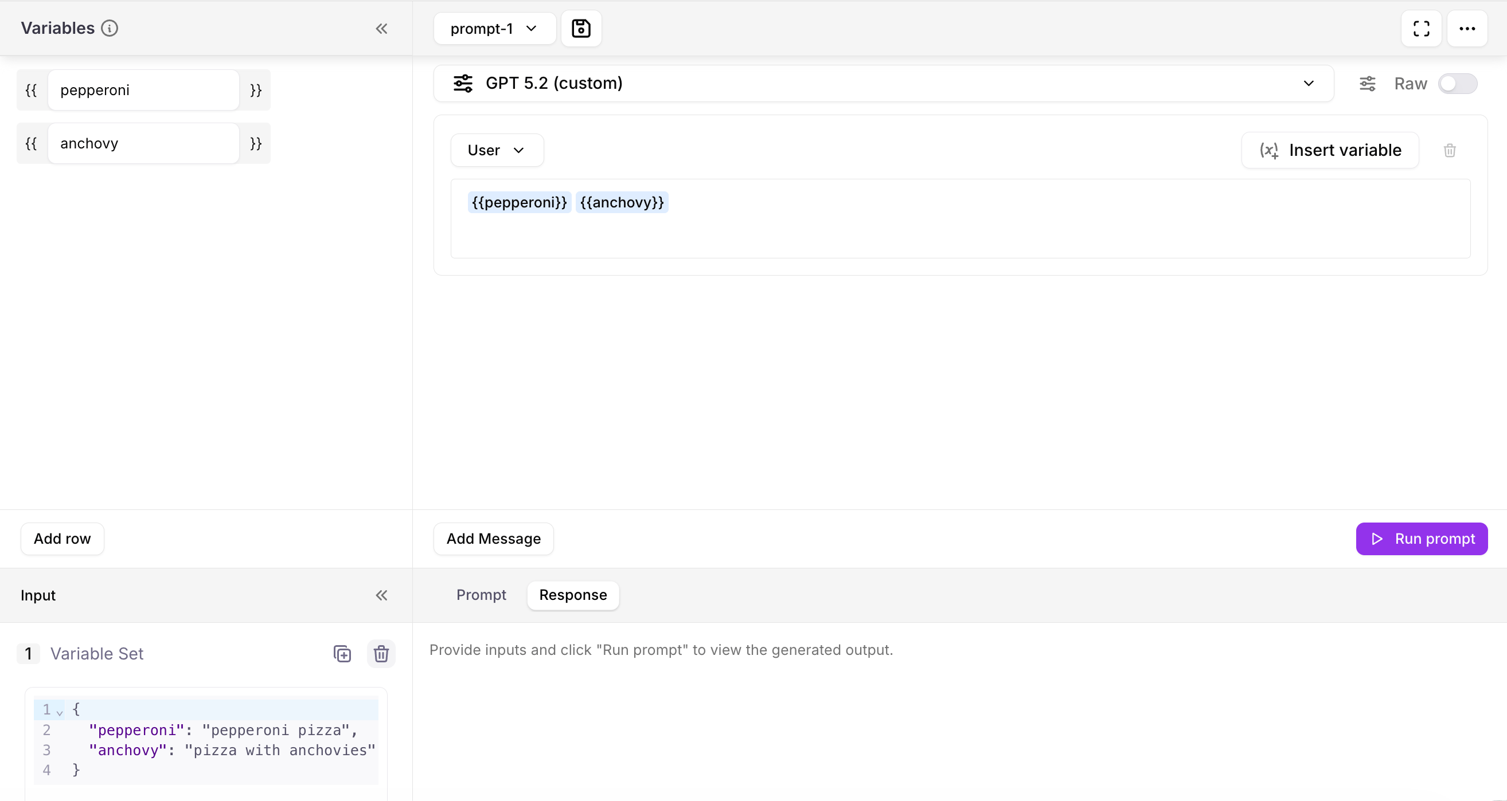
Task: Open the GPT 5.2 (custom) model selector
Action: (883, 84)
